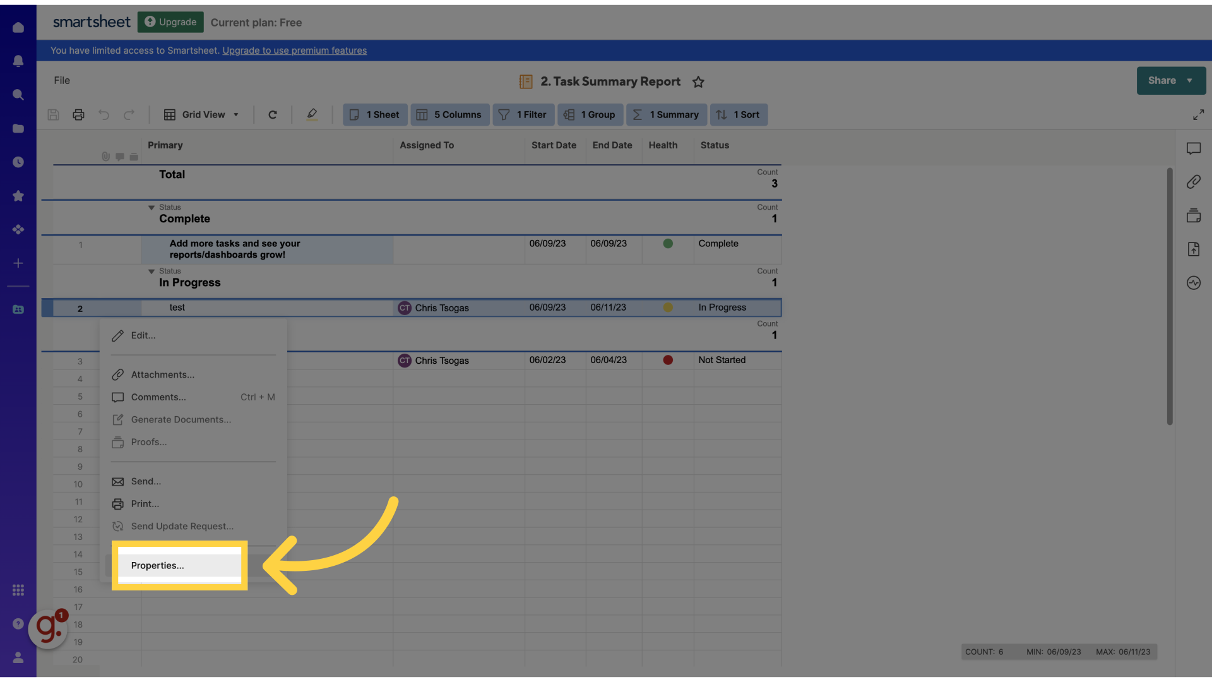Refresh the report with reload icon
The image size is (1212, 682).
(x=273, y=114)
